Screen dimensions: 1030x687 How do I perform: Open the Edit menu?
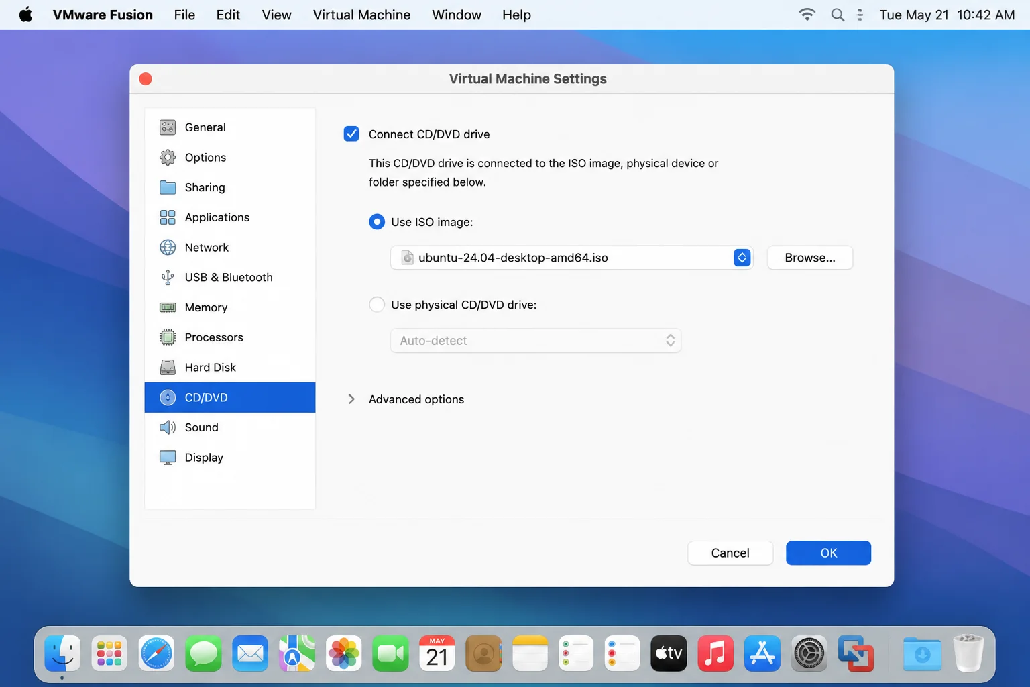coord(228,15)
